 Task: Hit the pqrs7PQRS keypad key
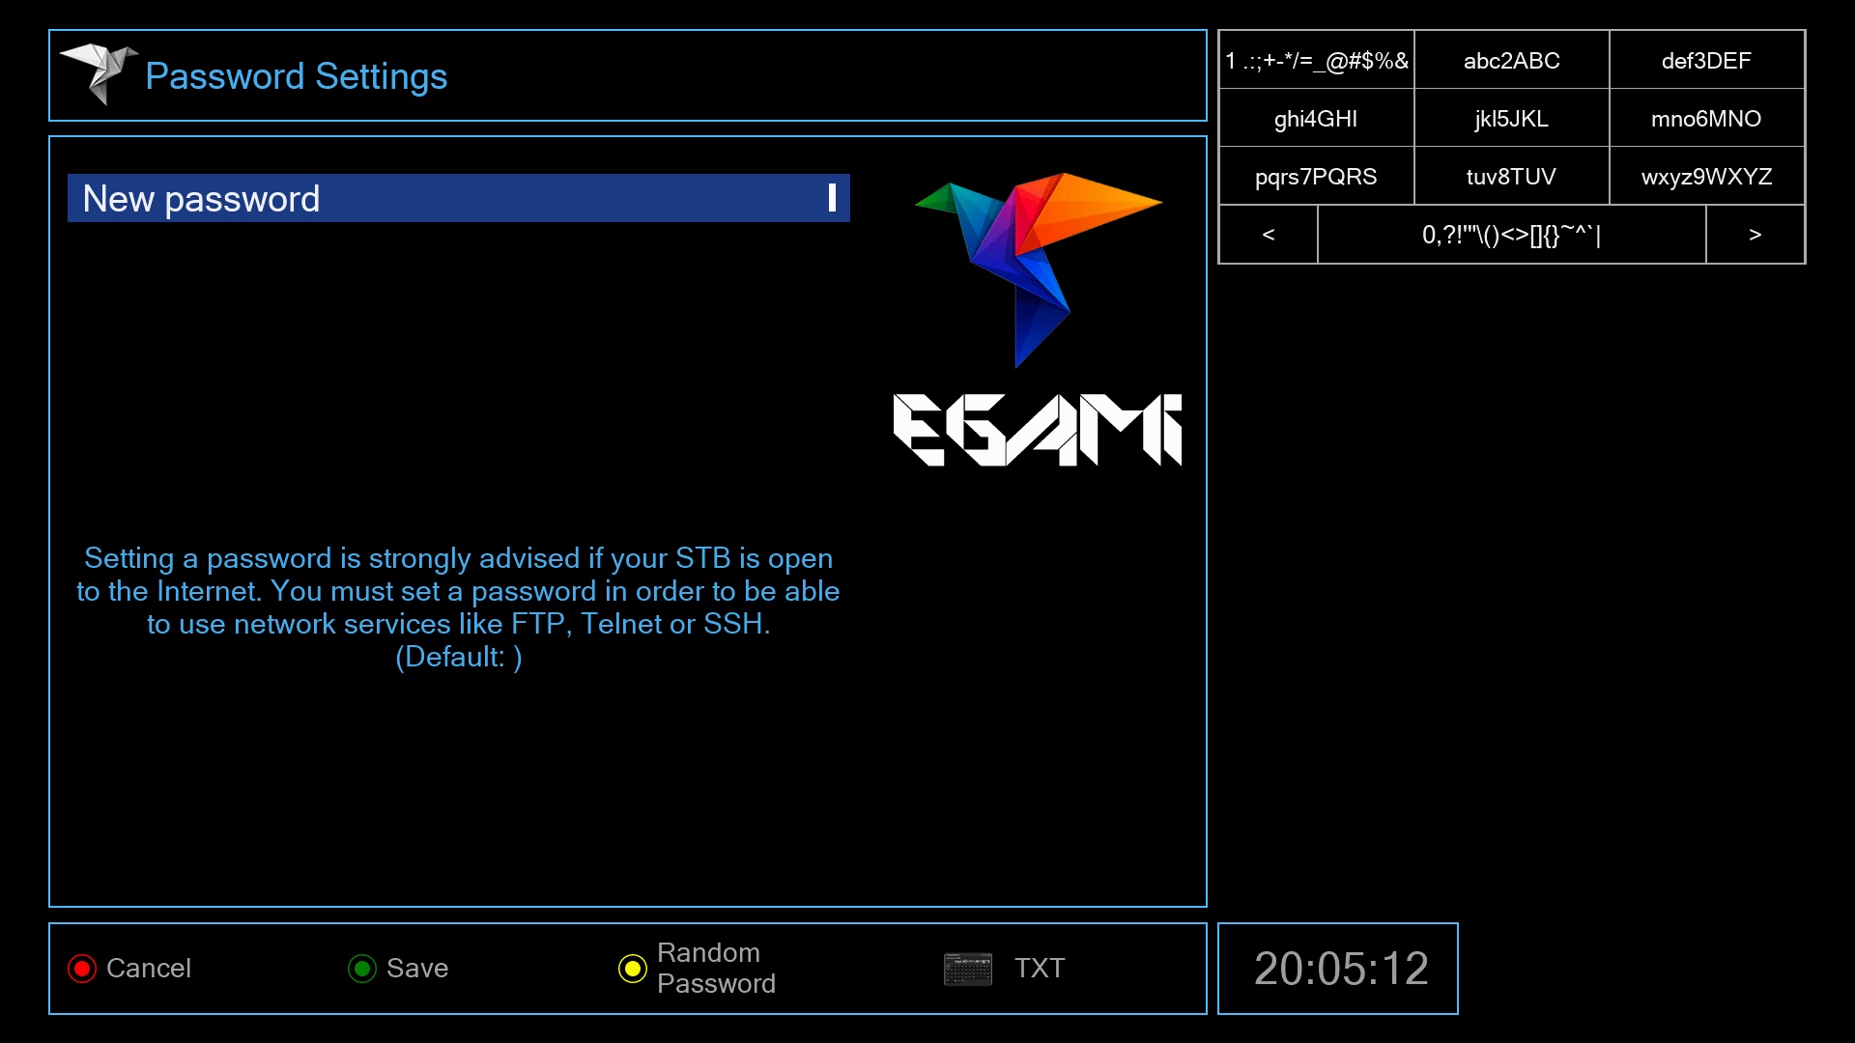pyautogui.click(x=1316, y=177)
